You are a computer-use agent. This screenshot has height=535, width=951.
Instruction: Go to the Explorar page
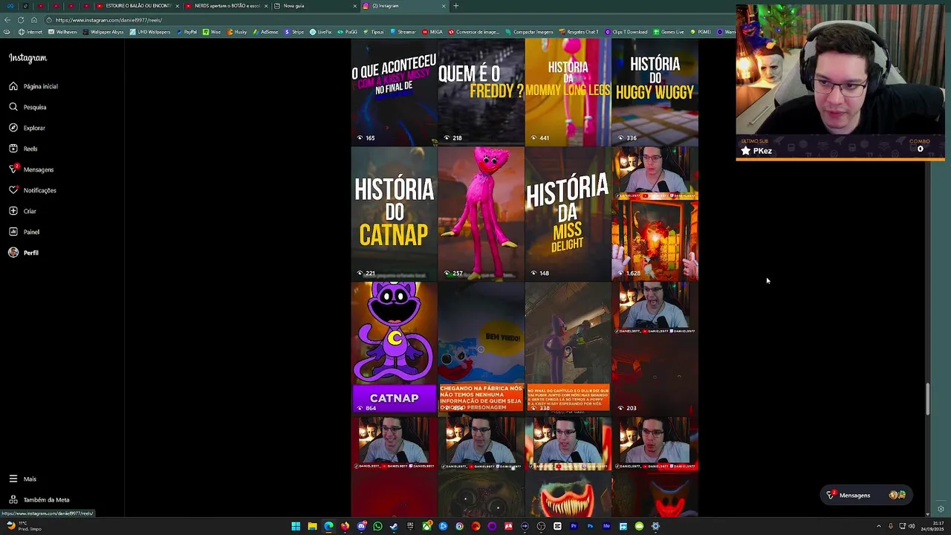click(x=27, y=128)
